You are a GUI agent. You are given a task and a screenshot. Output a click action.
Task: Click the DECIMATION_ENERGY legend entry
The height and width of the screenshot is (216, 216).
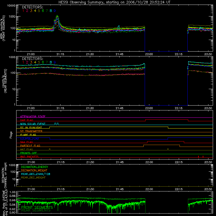pos(35,167)
